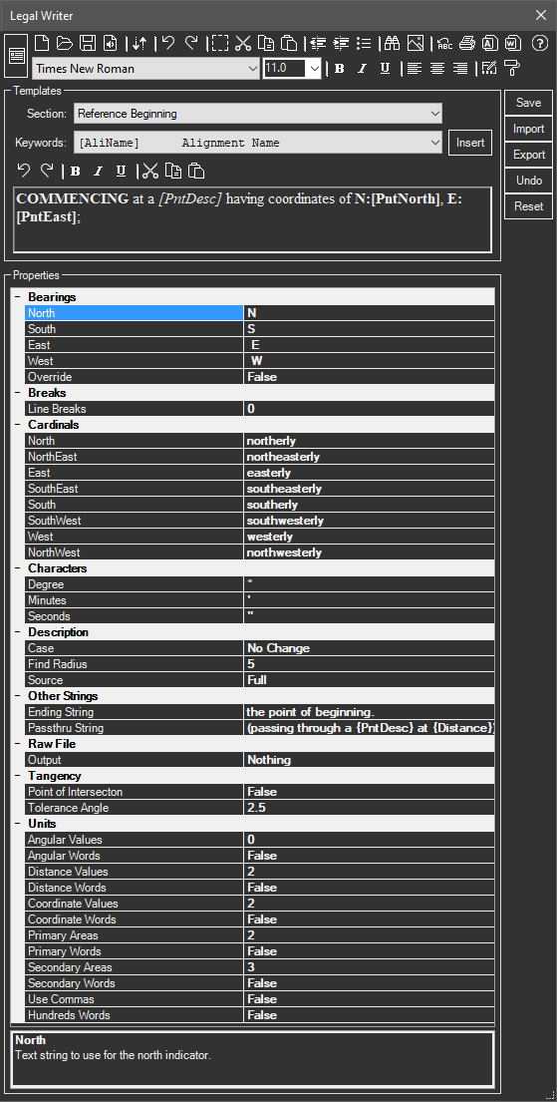Collapse the Tangency property group
Viewport: 557px width, 1102px height.
tap(18, 776)
